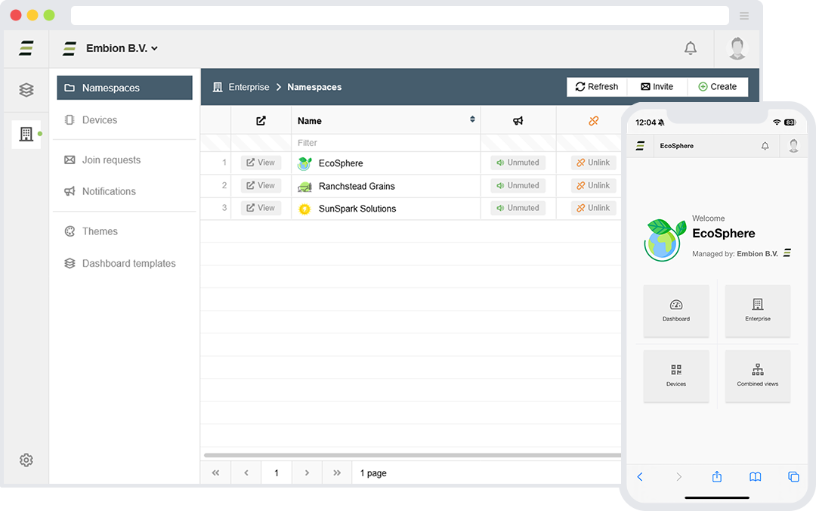The height and width of the screenshot is (511, 816).
Task: Unlink the Ranchstead Grains namespace
Action: [593, 185]
